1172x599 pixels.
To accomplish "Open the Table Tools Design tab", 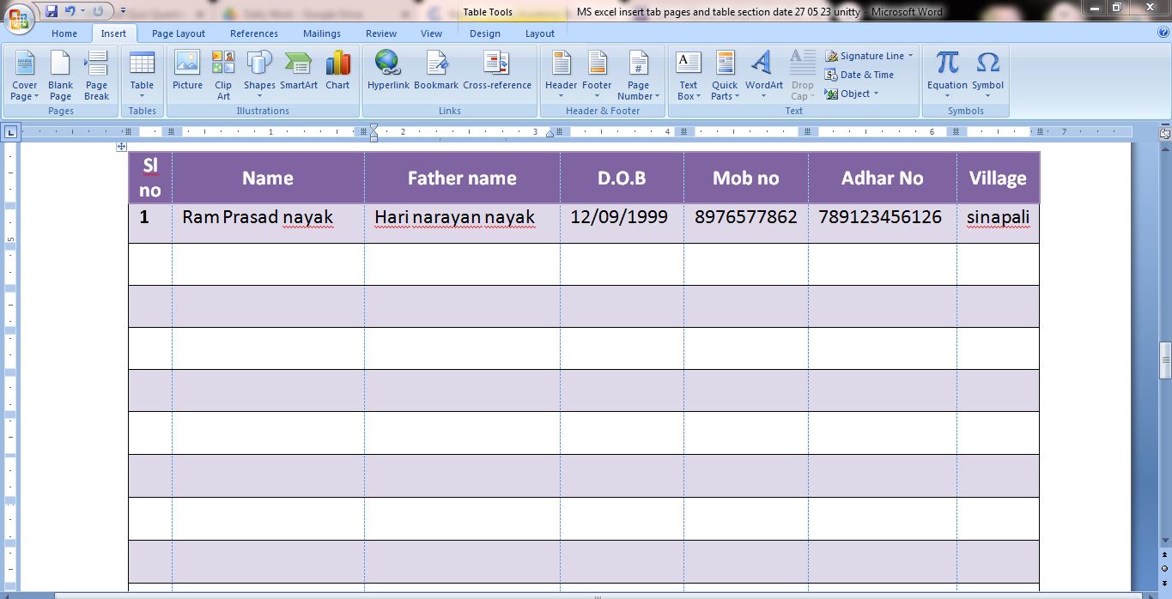I will click(484, 33).
